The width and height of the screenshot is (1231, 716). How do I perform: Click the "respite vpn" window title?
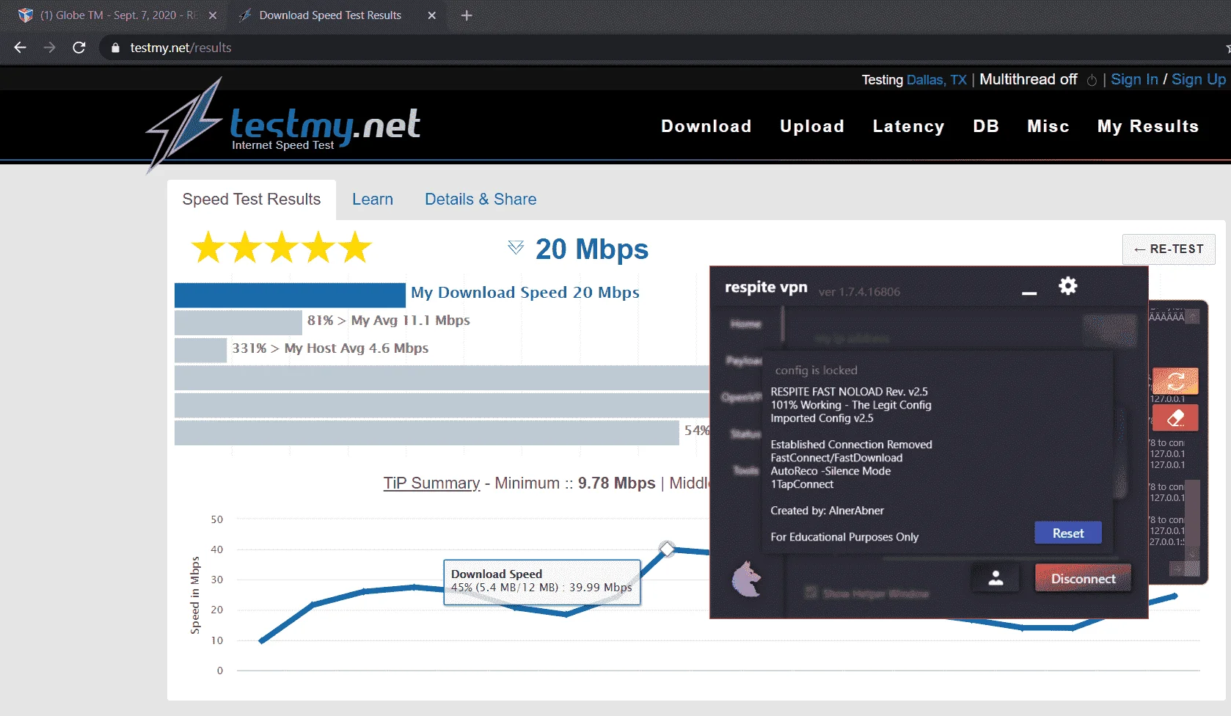(766, 287)
